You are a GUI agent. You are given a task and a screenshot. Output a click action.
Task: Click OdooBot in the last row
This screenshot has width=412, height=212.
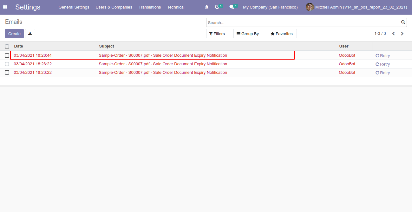(x=347, y=73)
